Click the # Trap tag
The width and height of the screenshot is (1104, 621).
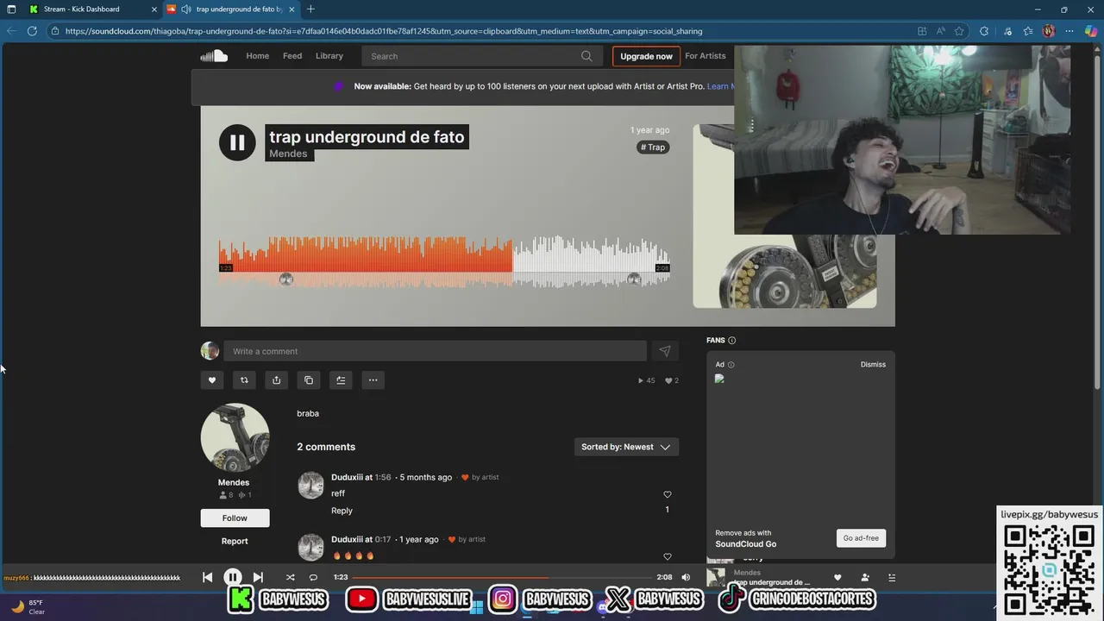tap(652, 147)
